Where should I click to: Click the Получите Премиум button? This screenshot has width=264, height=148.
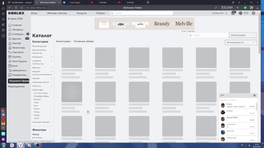pyautogui.click(x=19, y=81)
